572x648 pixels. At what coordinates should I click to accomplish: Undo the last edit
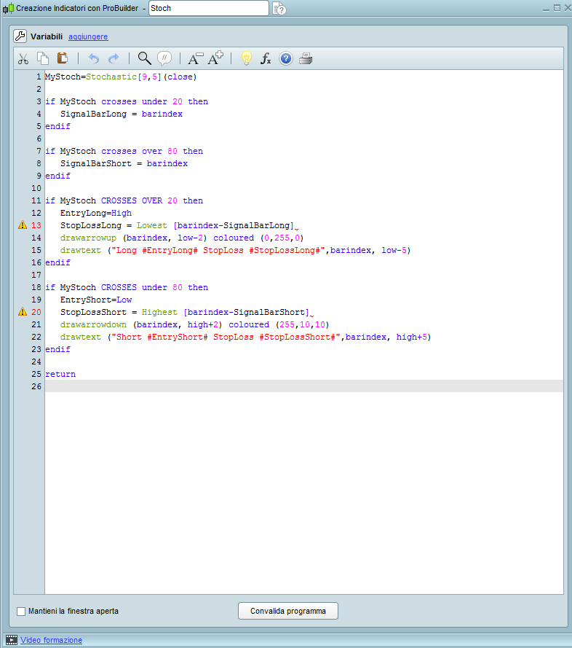pyautogui.click(x=93, y=59)
